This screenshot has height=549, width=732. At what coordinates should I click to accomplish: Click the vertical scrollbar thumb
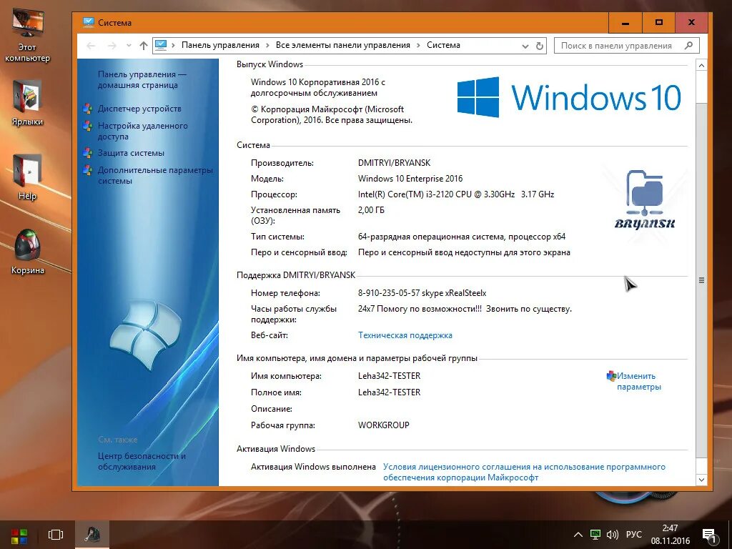701,280
